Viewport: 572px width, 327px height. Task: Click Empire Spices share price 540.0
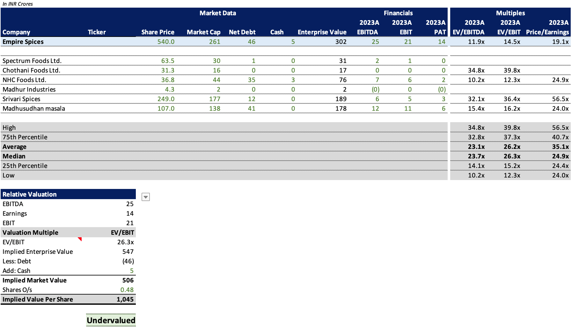pyautogui.click(x=166, y=42)
